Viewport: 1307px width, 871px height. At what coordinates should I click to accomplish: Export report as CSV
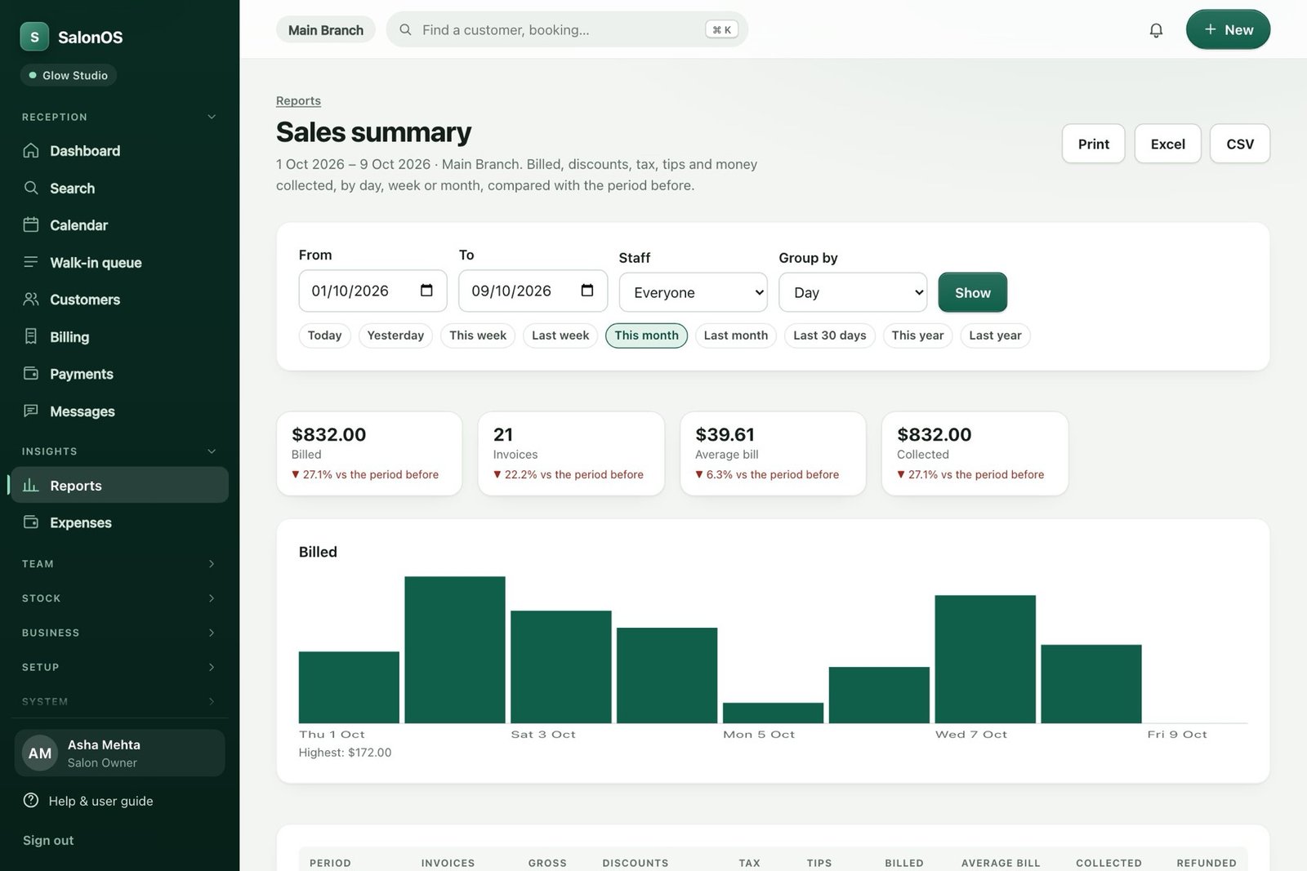1239,144
